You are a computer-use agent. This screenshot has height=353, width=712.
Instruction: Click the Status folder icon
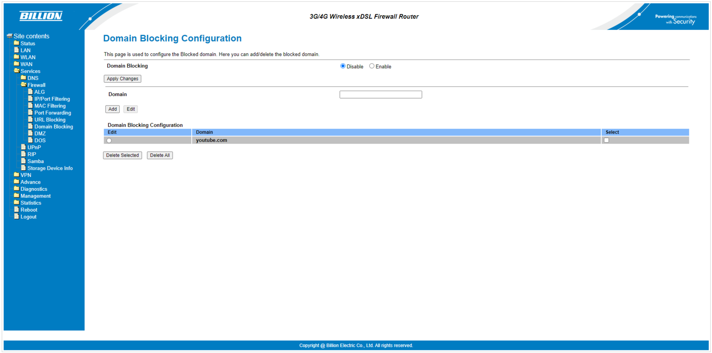pyautogui.click(x=16, y=43)
